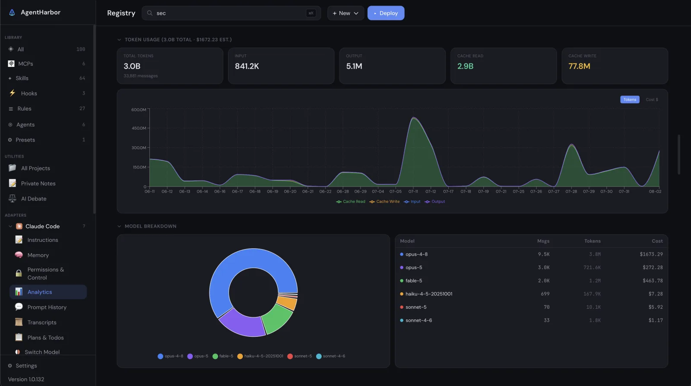Click the Agents icon in sidebar
Image resolution: width=691 pixels, height=386 pixels.
[x=10, y=125]
